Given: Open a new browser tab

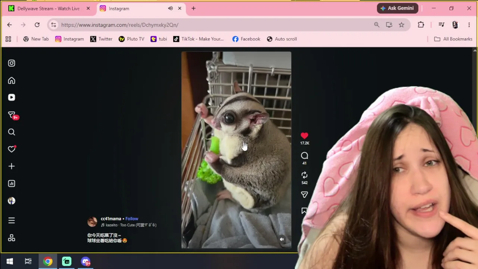Looking at the screenshot, I should 193,8.
